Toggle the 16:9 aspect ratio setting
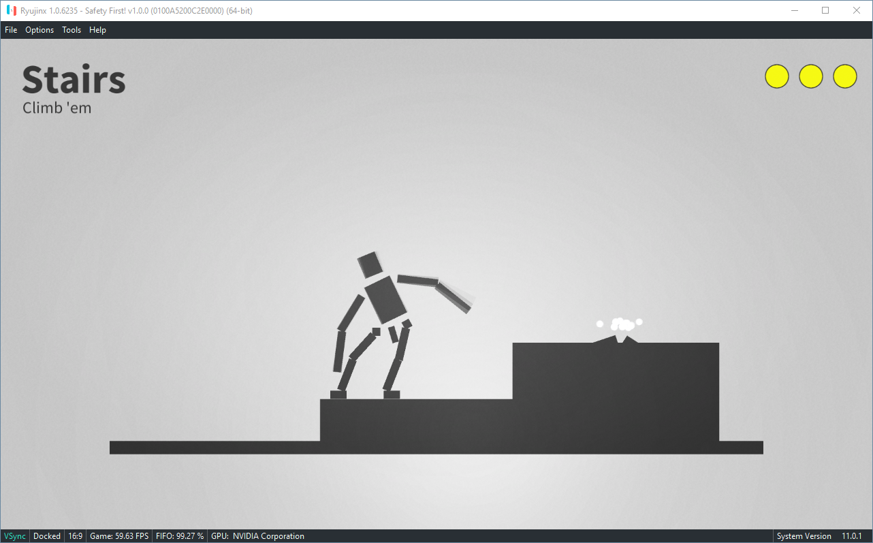Screen dimensions: 873x543 click(x=75, y=536)
